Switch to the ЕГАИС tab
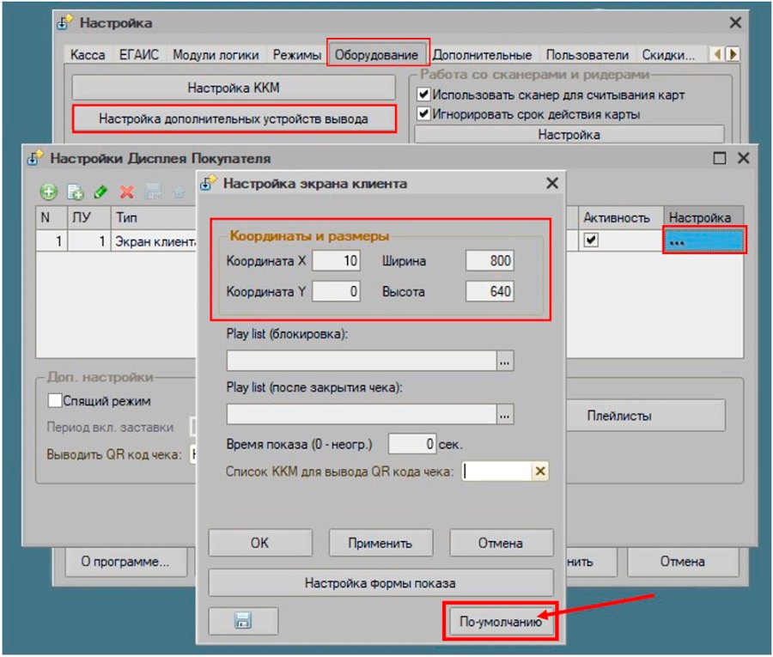This screenshot has width=773, height=657. click(x=139, y=55)
